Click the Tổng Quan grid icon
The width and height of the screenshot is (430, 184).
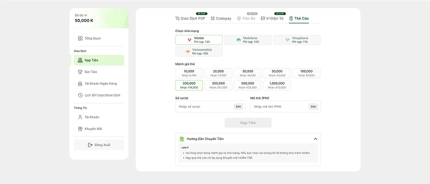[80, 38]
